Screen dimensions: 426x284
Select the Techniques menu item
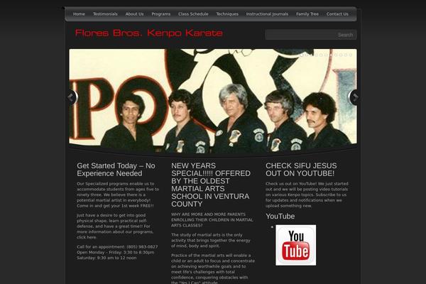pos(227,14)
